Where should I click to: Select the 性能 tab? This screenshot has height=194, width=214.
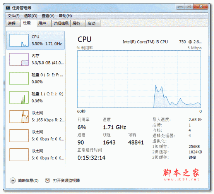pyautogui.click(x=29, y=23)
